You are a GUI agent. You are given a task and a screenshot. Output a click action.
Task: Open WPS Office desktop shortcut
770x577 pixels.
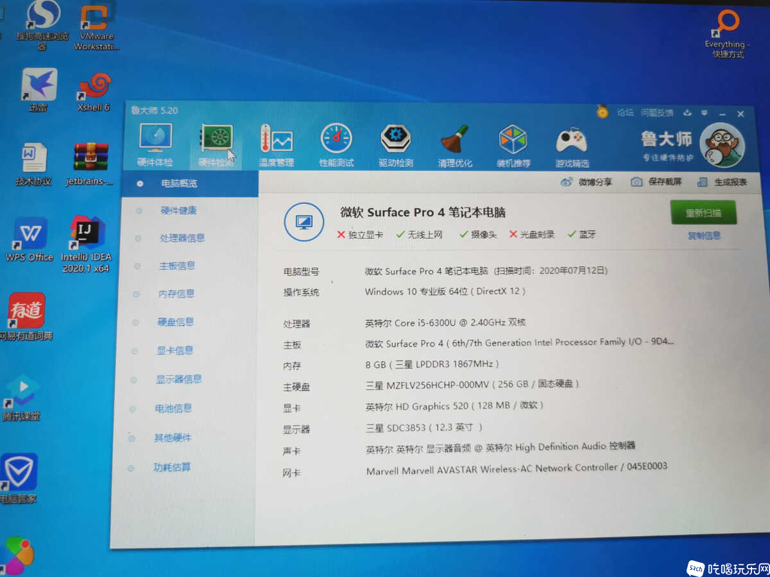[x=30, y=239]
